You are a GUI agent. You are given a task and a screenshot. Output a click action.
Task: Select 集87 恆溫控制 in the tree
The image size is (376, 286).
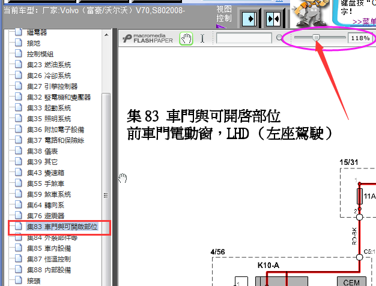click(49, 259)
